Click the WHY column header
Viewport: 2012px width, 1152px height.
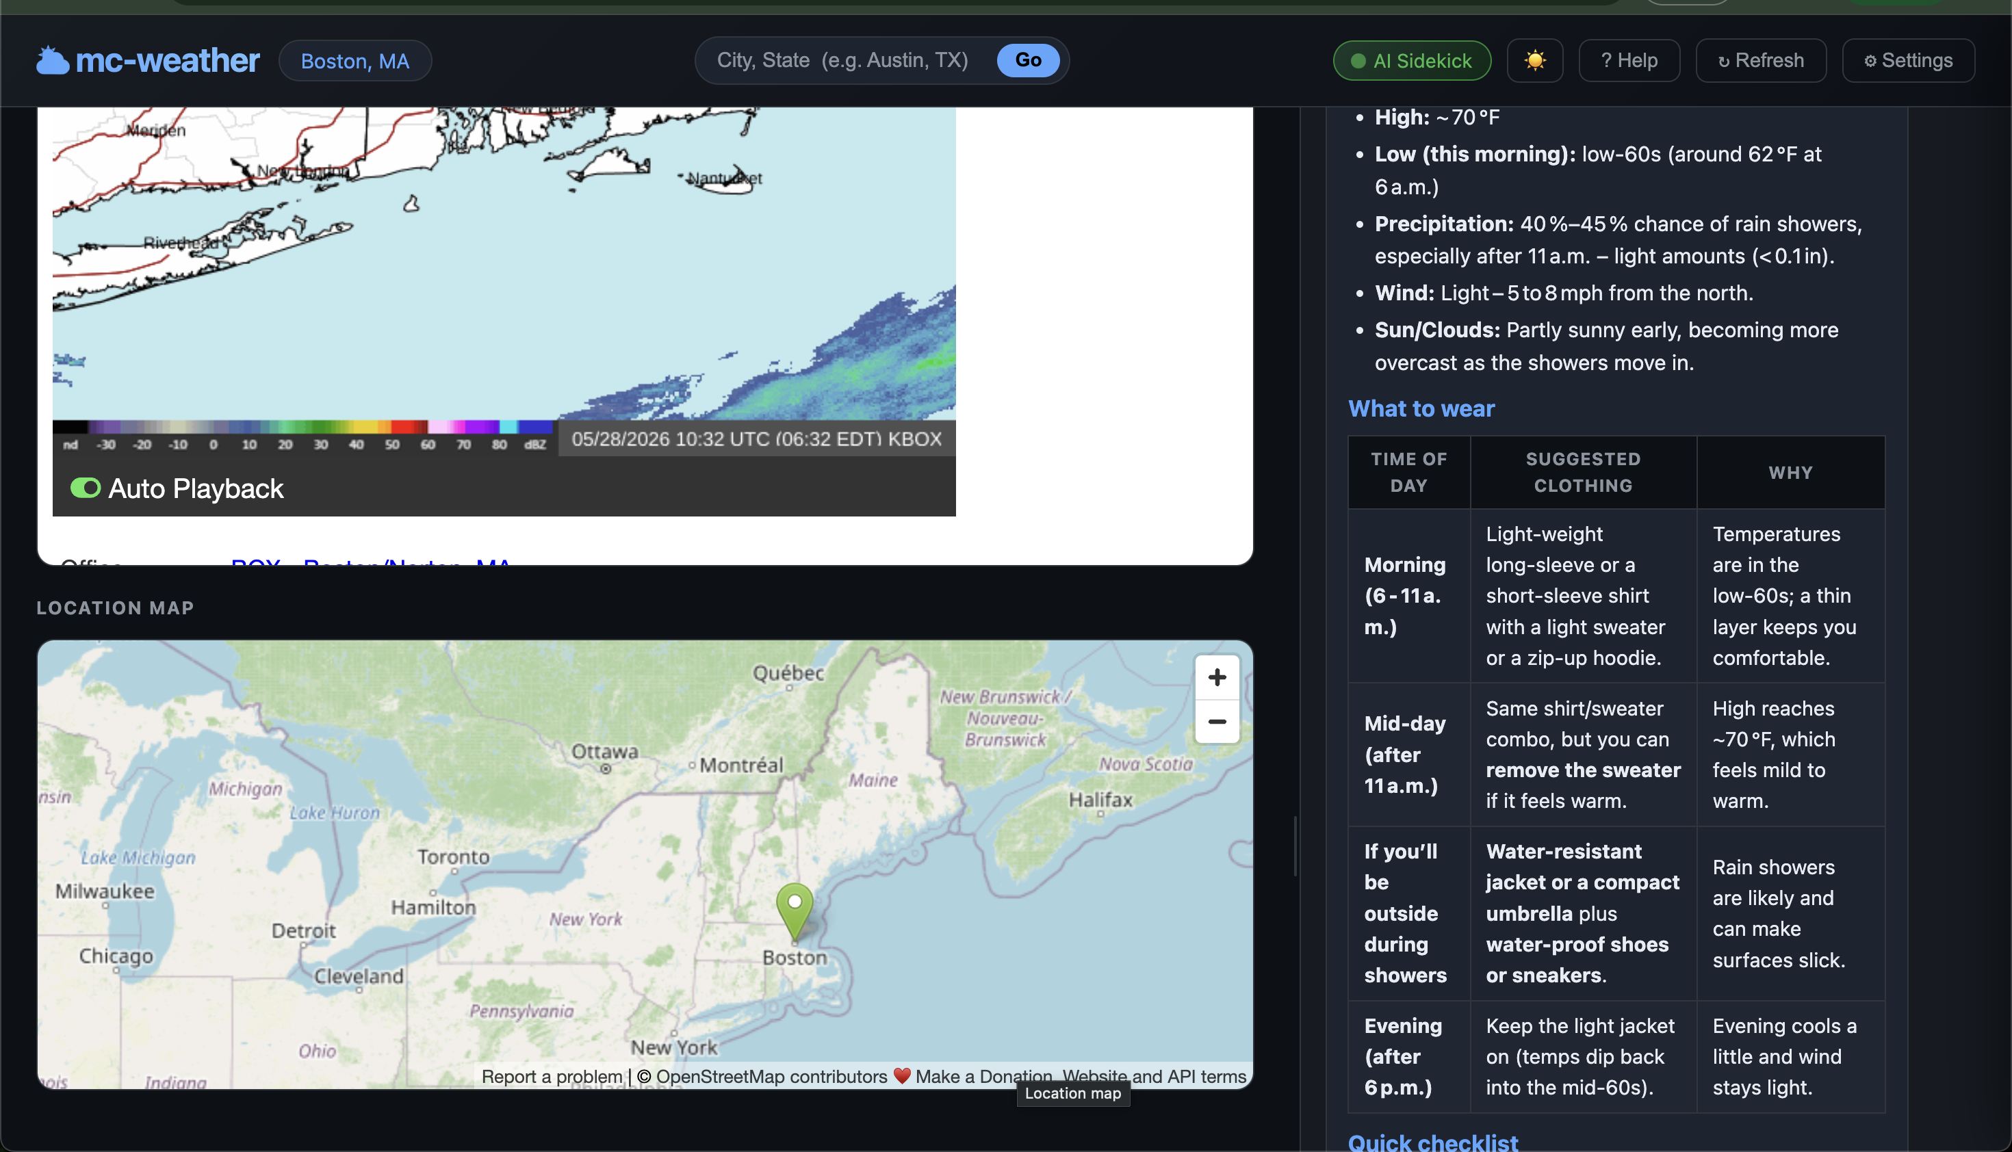click(x=1790, y=472)
